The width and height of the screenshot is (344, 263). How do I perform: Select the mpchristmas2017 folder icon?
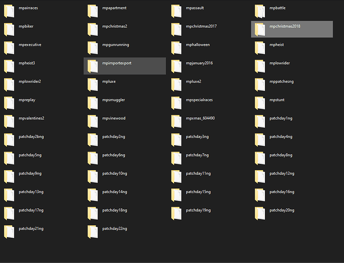point(176,29)
